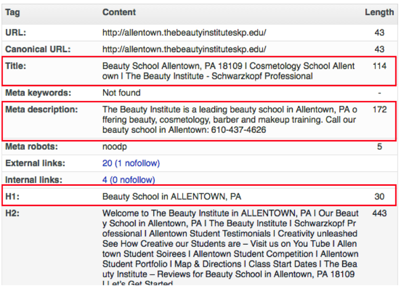Click the "Meta description:" row label
This screenshot has width=403, height=290.
click(x=42, y=110)
